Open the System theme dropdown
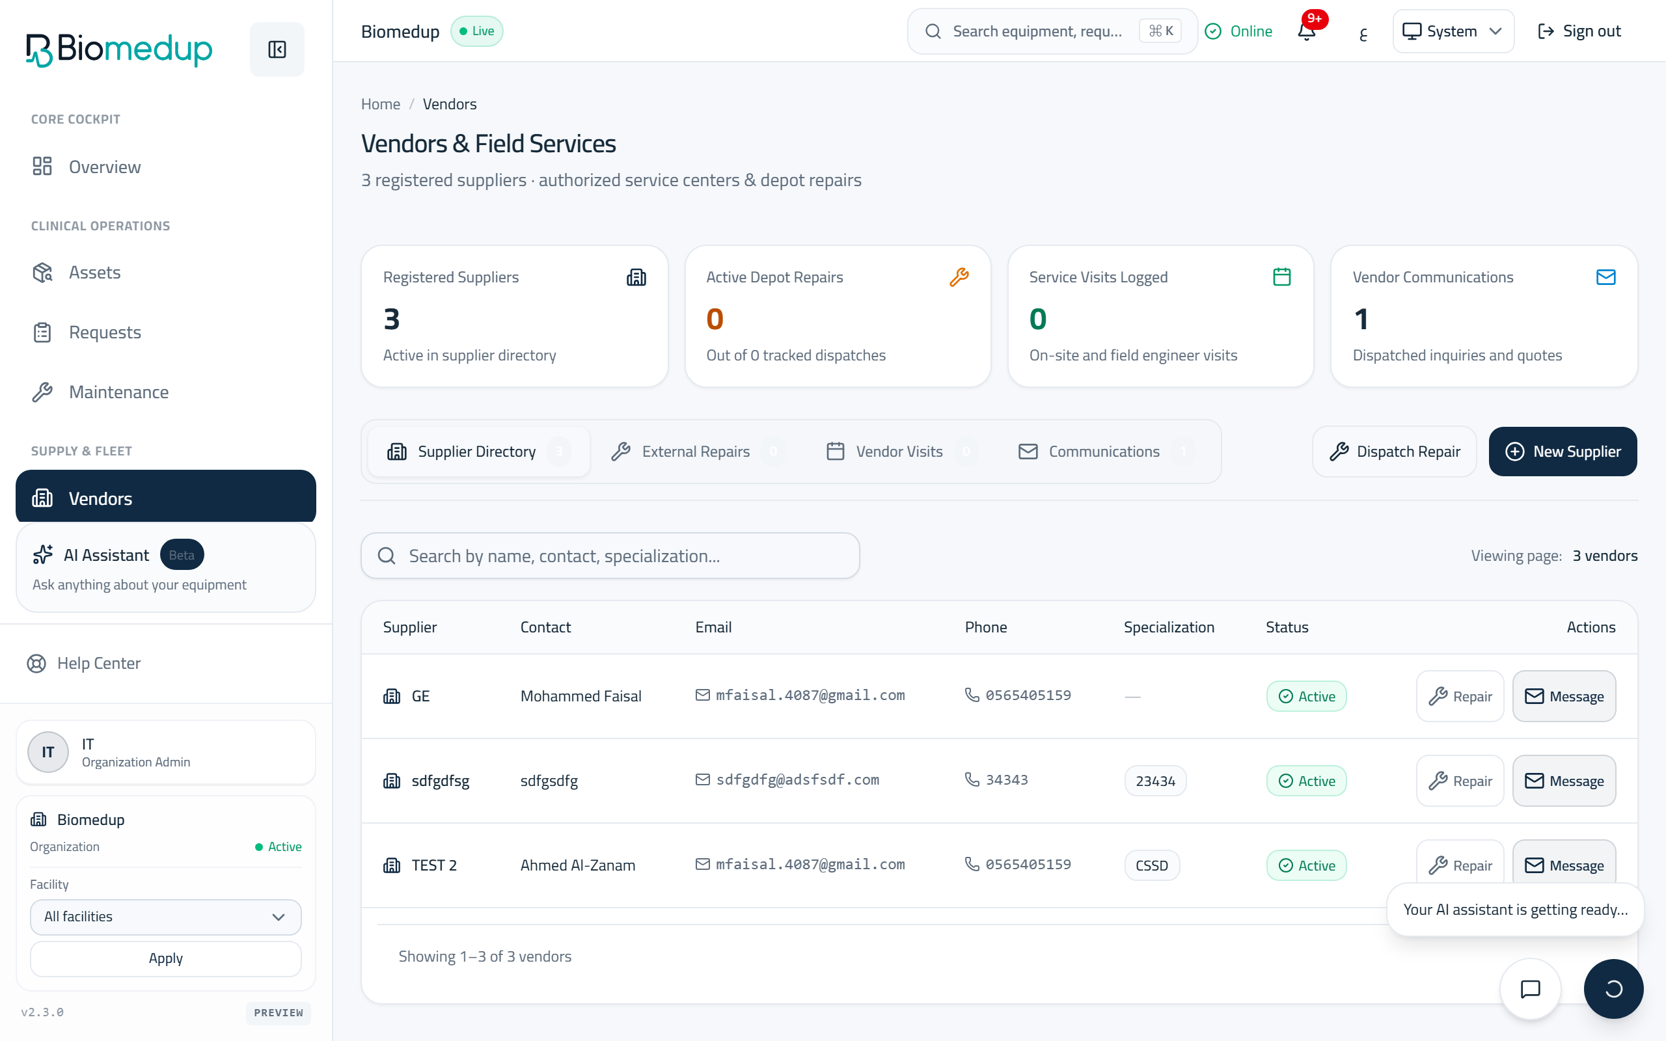The height and width of the screenshot is (1041, 1666). pyautogui.click(x=1453, y=31)
